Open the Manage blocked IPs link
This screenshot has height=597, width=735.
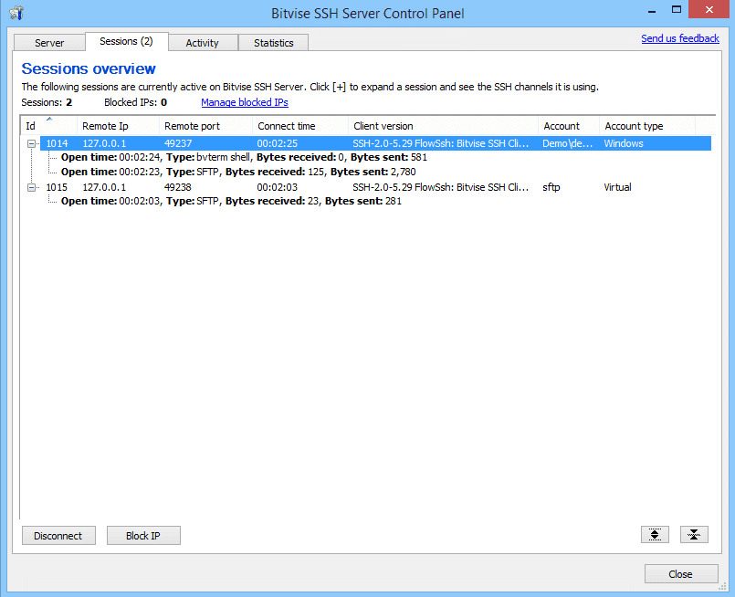(244, 102)
